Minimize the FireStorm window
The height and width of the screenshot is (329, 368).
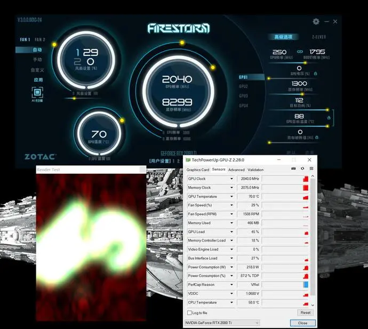[326, 21]
